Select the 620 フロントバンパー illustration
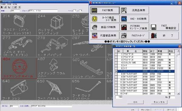Screen dimensions: 182x111 [88, 68]
